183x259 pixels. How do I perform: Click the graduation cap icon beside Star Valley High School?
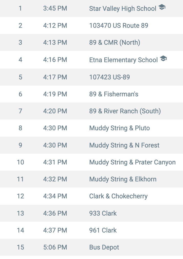162,7
